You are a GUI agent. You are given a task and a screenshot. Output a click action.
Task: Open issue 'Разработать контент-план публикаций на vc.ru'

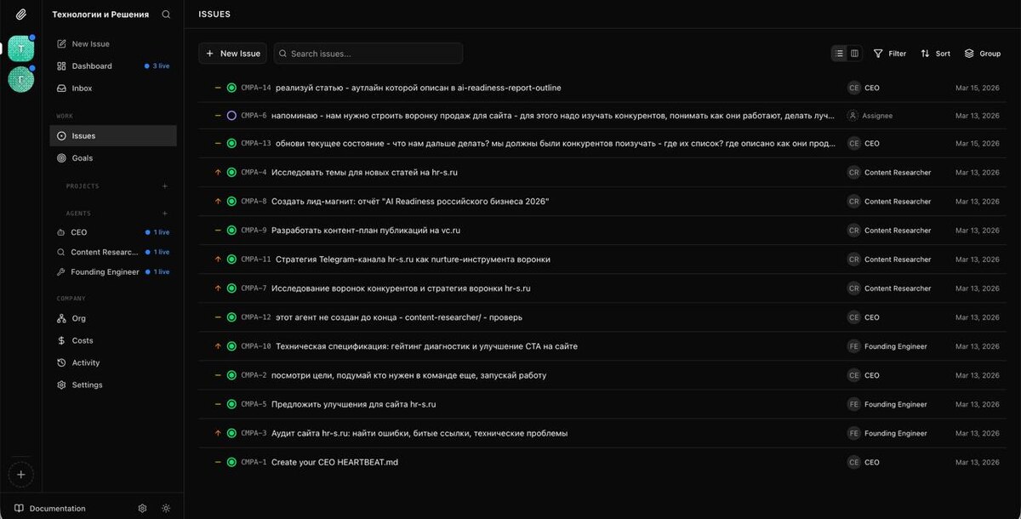[x=366, y=231]
